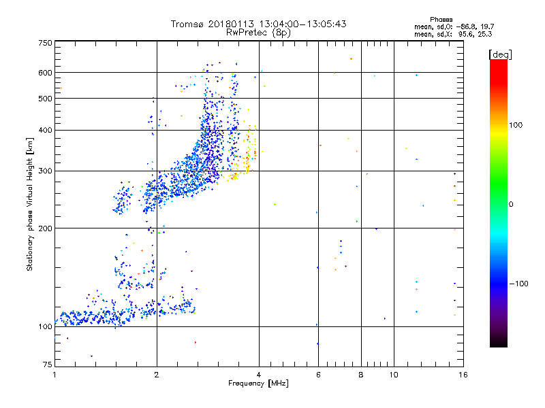The height and width of the screenshot is (408, 545).
Task: Click the x-axis tick label "2"
Action: [x=157, y=375]
